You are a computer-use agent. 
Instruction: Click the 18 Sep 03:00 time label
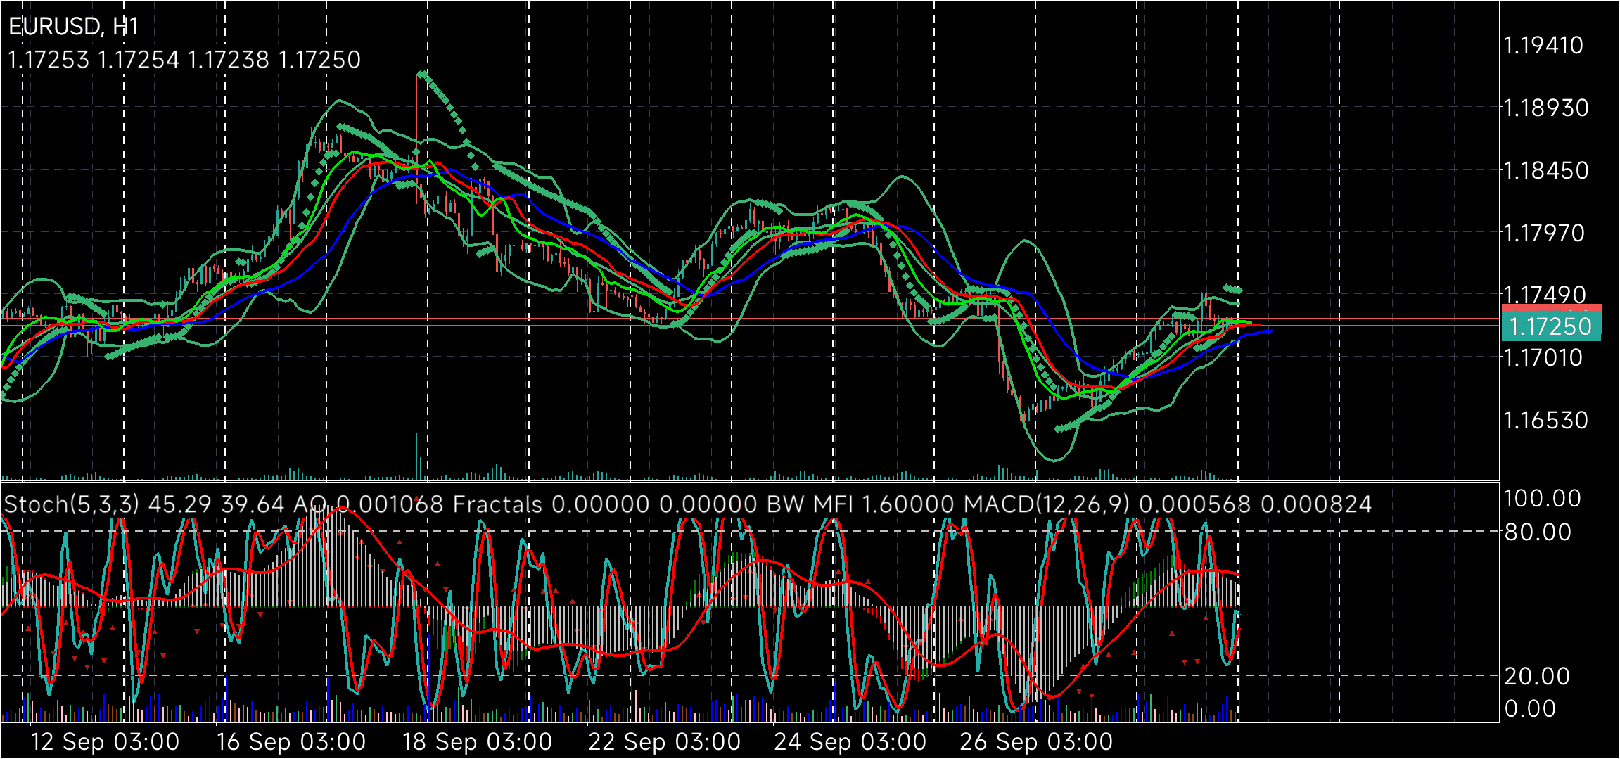(x=477, y=741)
